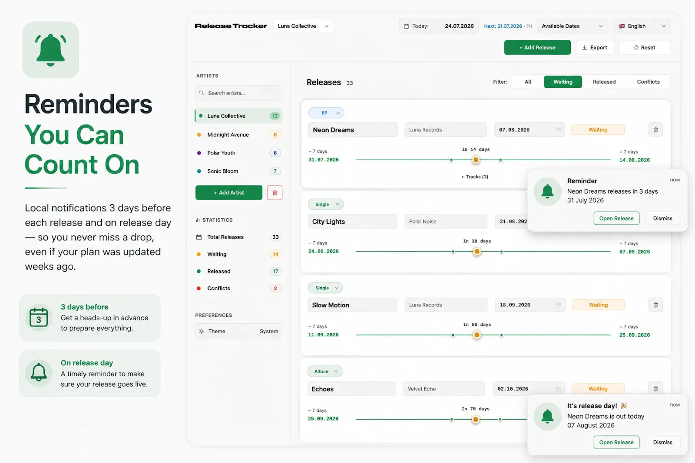
Task: Click the Neon Dreams title field
Action: [x=353, y=130]
